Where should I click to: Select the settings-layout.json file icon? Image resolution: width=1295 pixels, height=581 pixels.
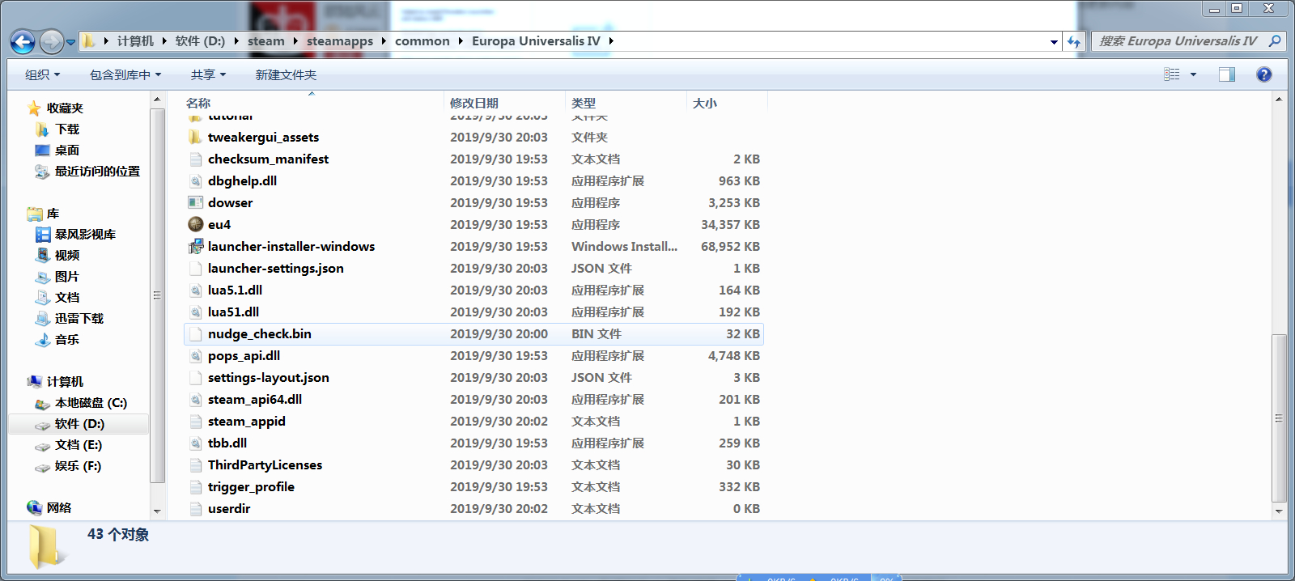(195, 378)
